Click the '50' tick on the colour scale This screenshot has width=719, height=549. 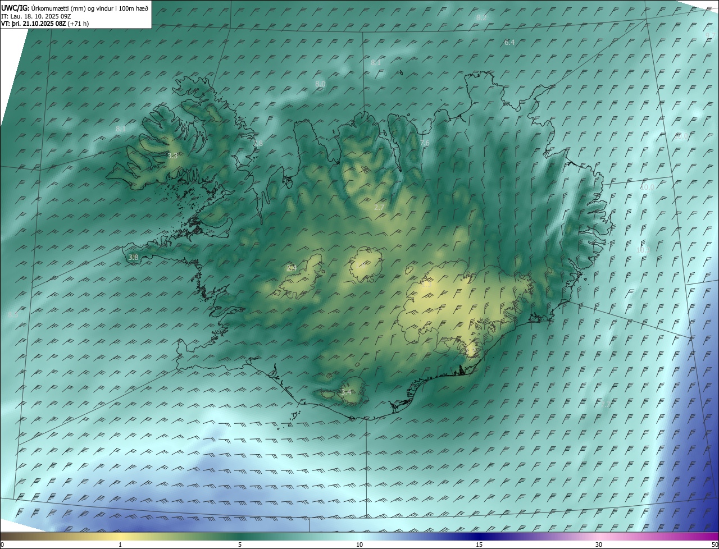coord(715,545)
